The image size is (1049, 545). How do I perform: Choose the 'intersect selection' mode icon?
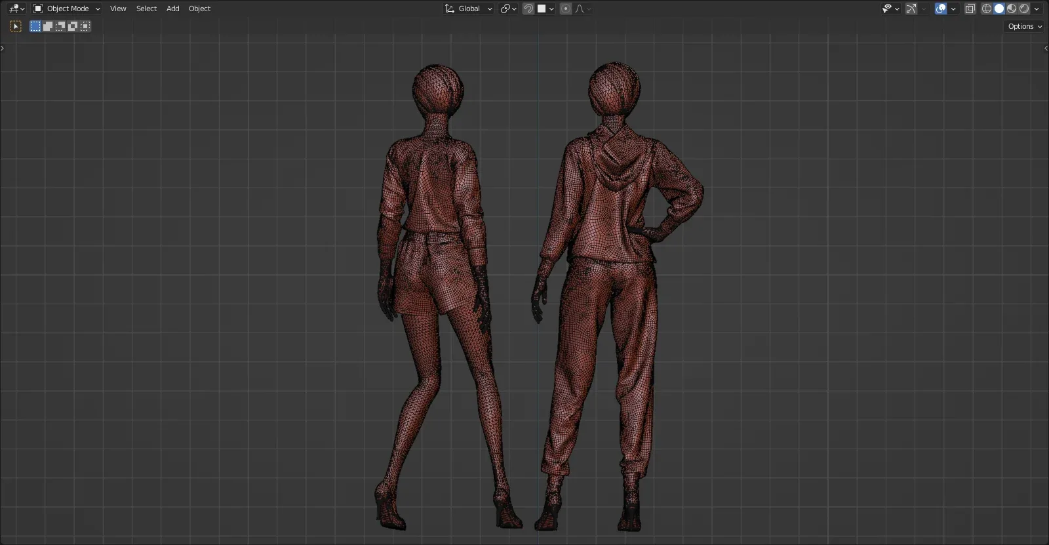point(85,26)
